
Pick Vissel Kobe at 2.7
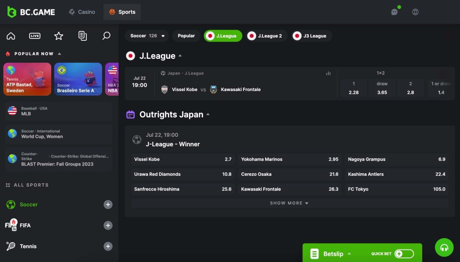coord(183,159)
